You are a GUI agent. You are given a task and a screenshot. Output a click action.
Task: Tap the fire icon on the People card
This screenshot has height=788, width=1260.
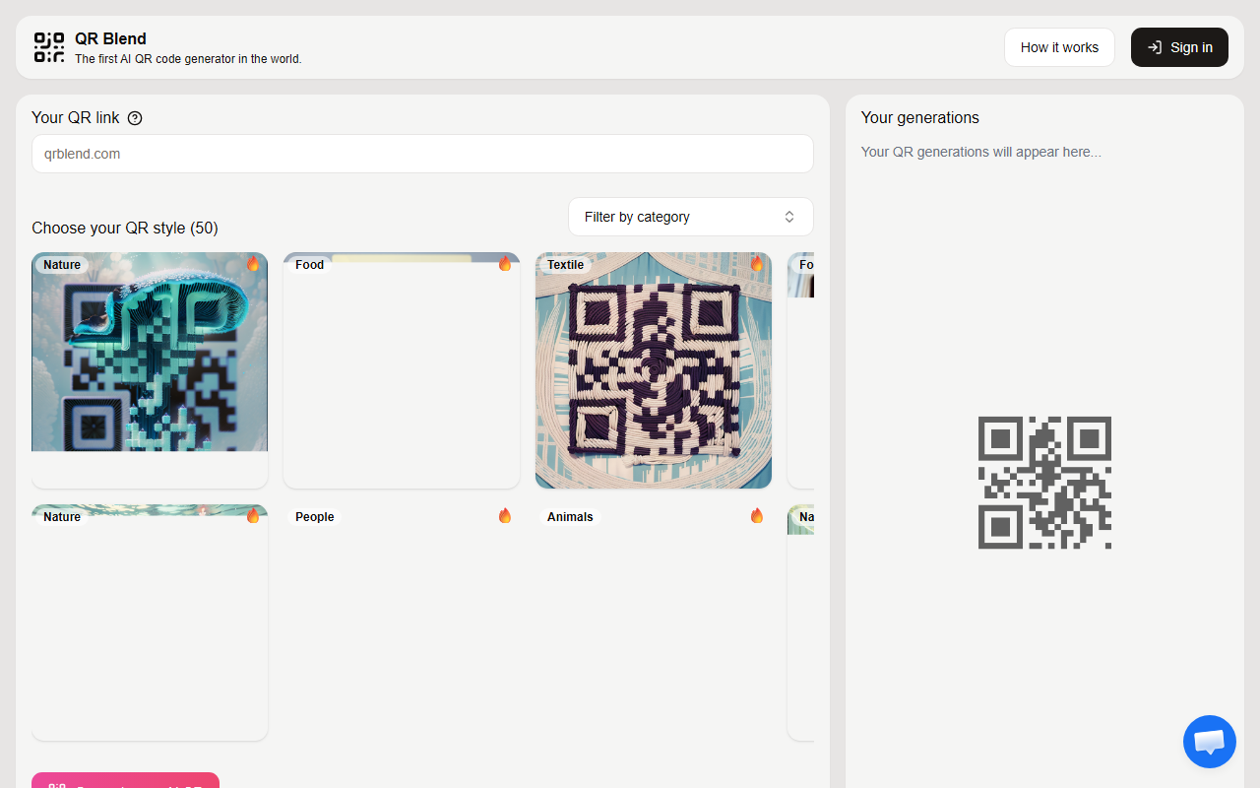[505, 516]
